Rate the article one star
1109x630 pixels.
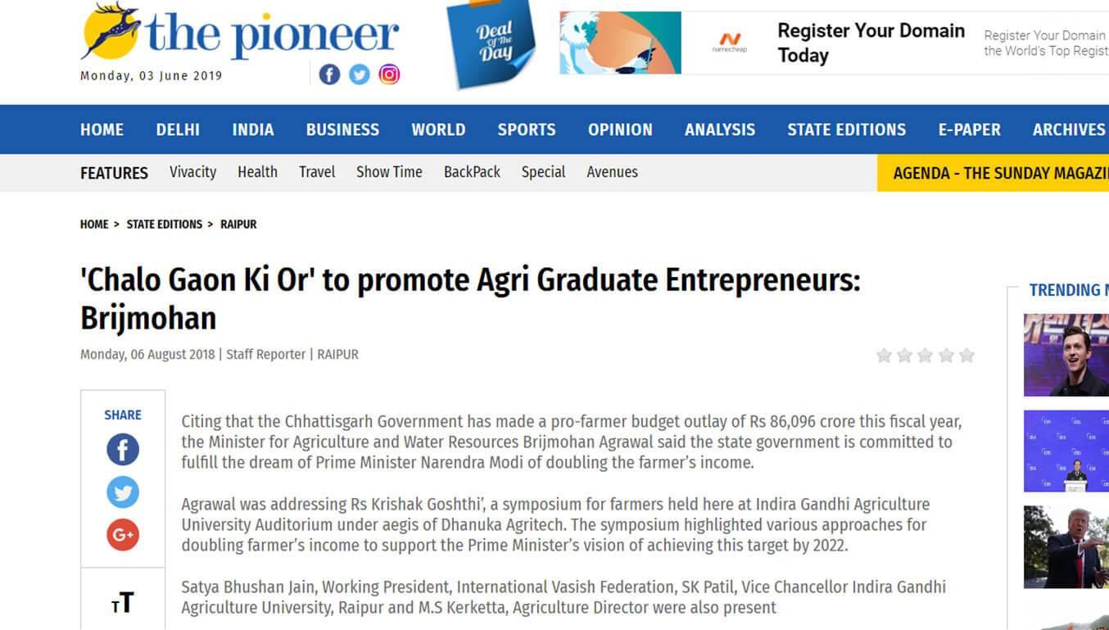click(884, 356)
